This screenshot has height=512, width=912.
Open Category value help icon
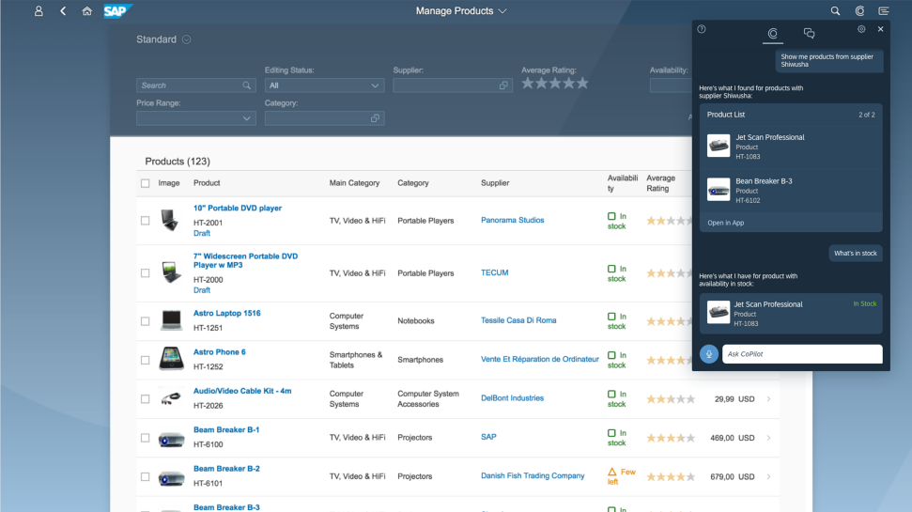(x=375, y=118)
